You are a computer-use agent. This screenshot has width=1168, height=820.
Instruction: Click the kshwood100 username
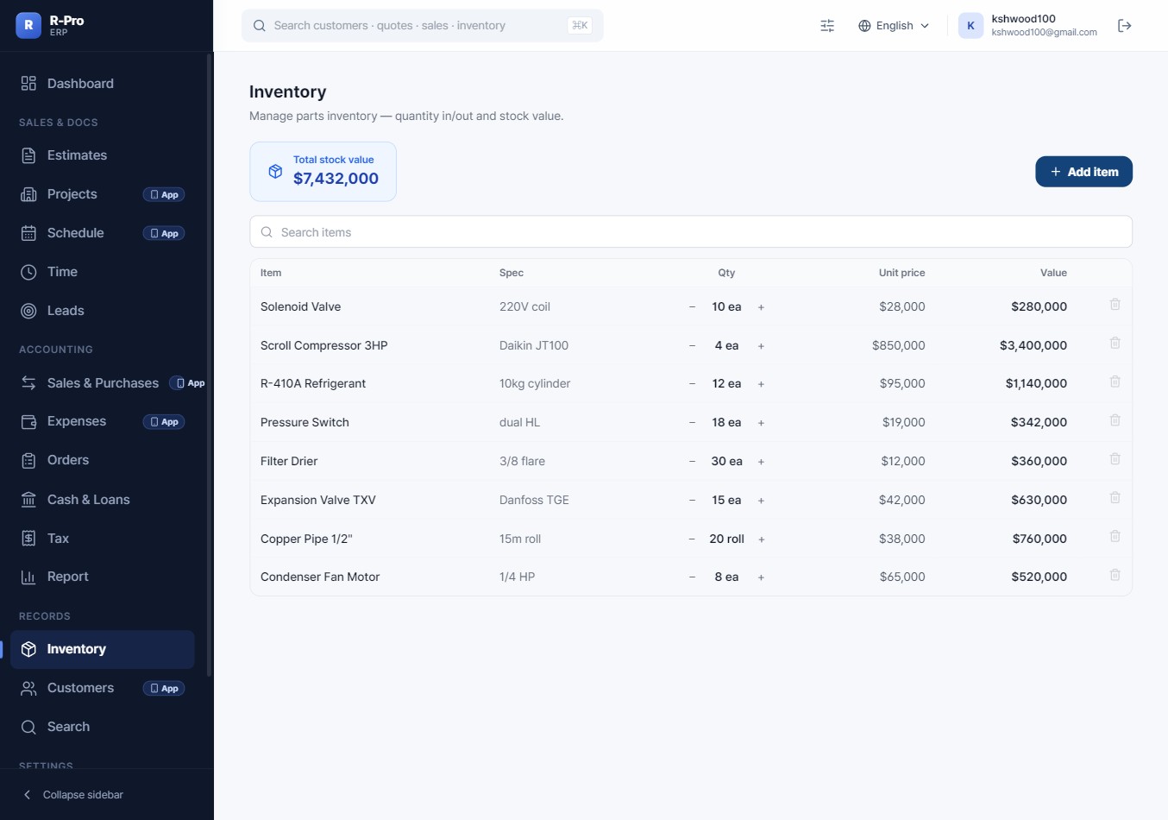pos(1023,19)
